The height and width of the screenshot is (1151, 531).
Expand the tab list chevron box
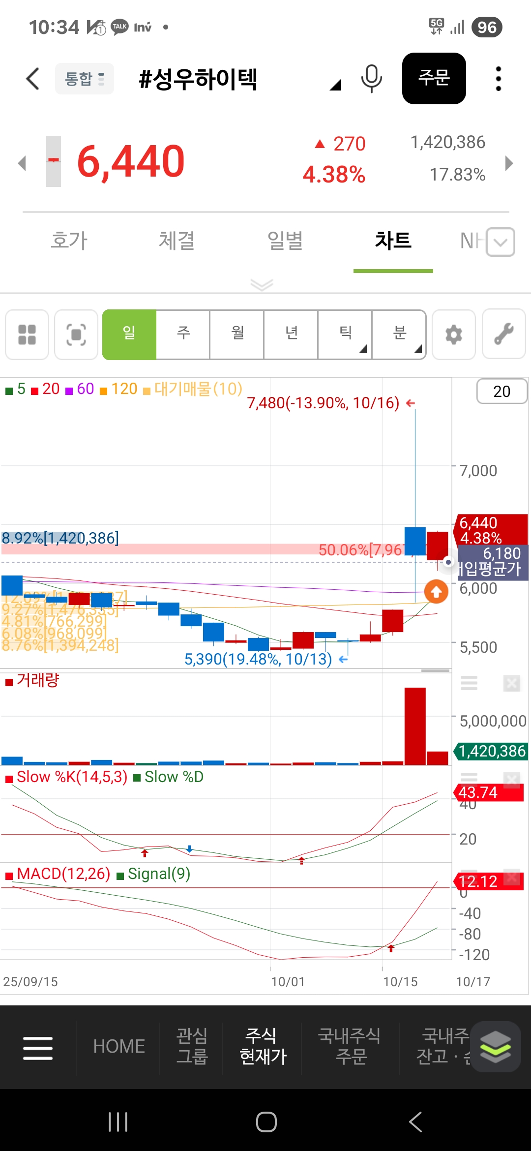(x=501, y=242)
